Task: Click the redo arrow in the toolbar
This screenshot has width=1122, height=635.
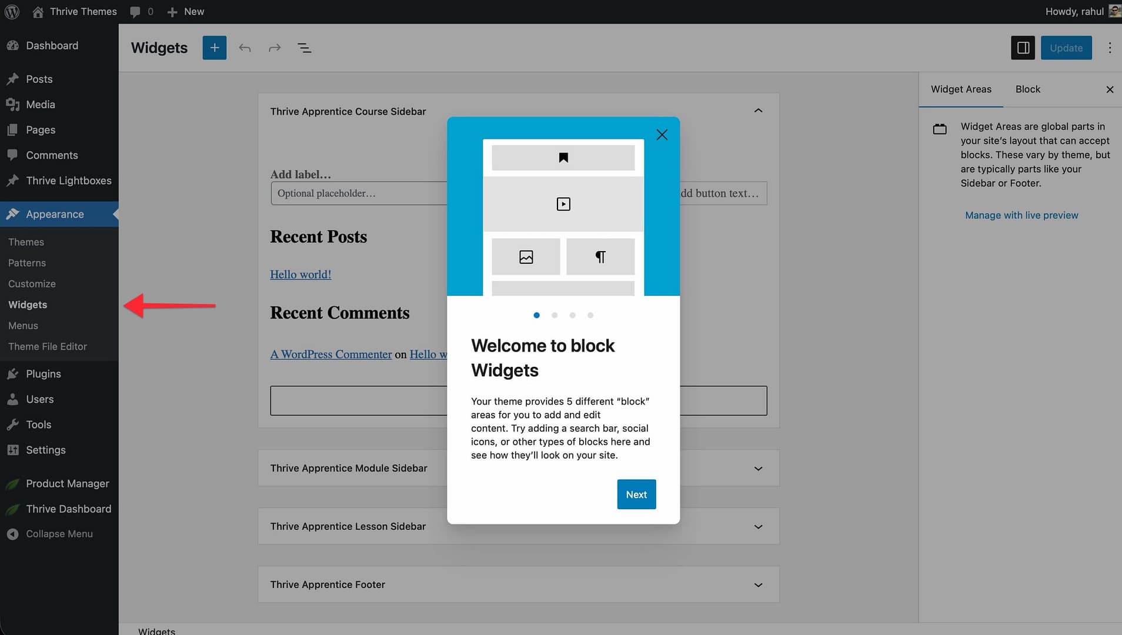Action: (x=275, y=48)
